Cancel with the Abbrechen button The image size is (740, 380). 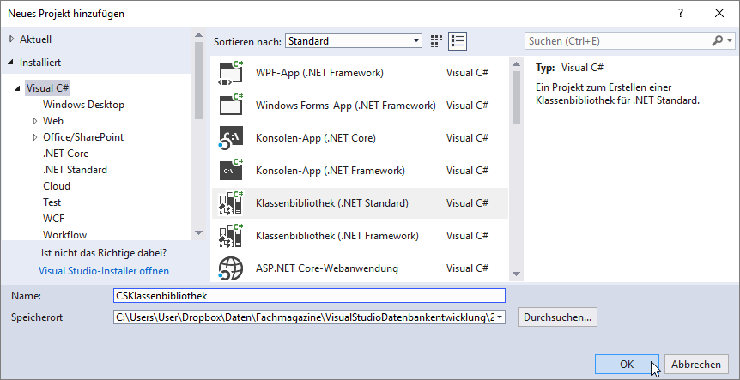[x=695, y=364]
